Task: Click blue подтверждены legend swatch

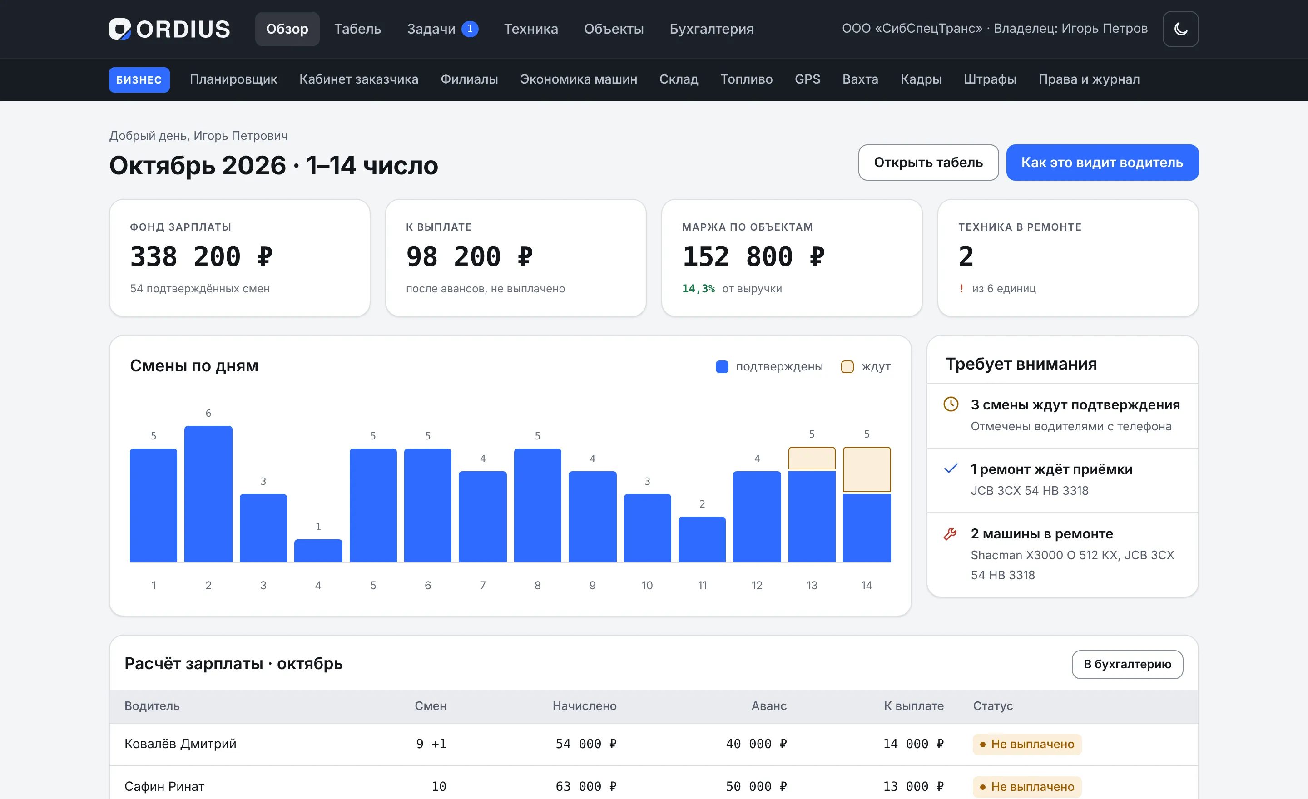Action: (722, 366)
